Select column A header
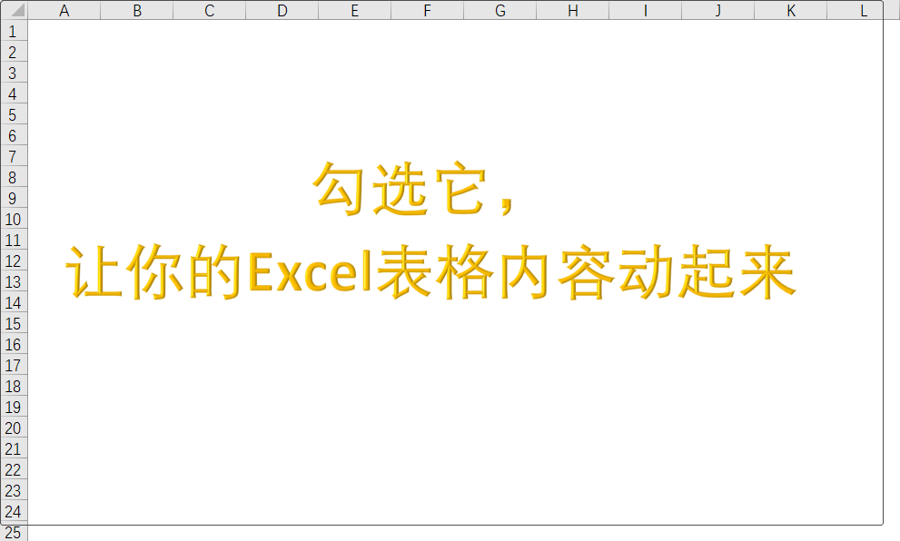The height and width of the screenshot is (541, 900). [64, 10]
